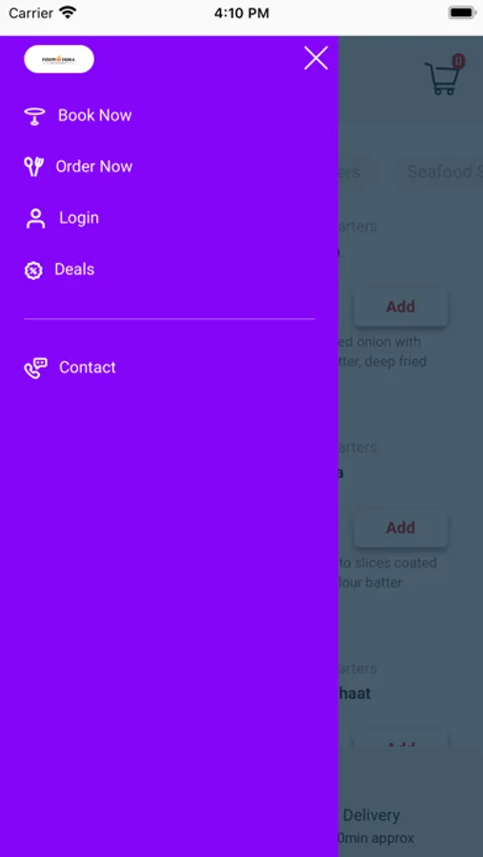483x857 pixels.
Task: Open the shopping cart icon
Action: tap(443, 78)
